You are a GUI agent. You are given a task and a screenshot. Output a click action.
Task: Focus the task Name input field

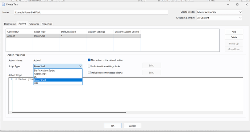coord(91,12)
